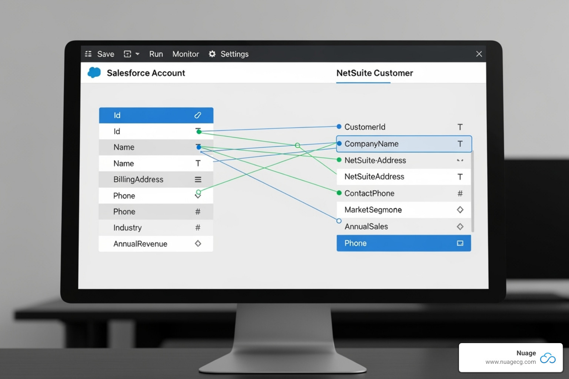Image resolution: width=569 pixels, height=379 pixels.
Task: Click the hash icon on left Phone row
Action: (x=198, y=212)
